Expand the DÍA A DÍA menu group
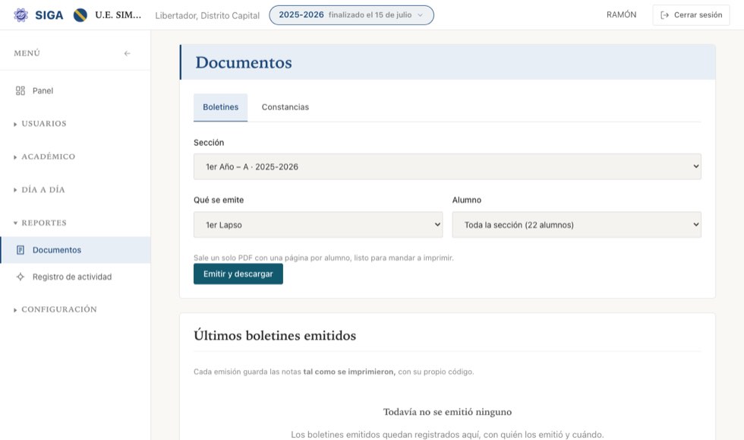Screen dimensions: 744x440 39,189
